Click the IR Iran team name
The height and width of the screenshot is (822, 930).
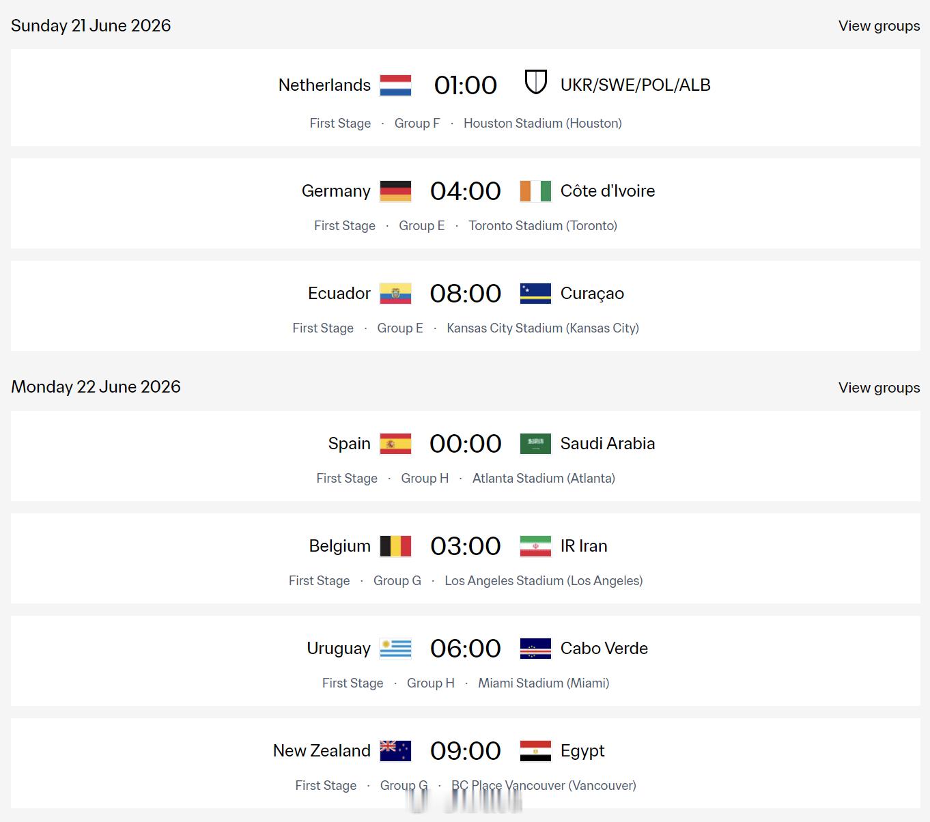(x=584, y=546)
